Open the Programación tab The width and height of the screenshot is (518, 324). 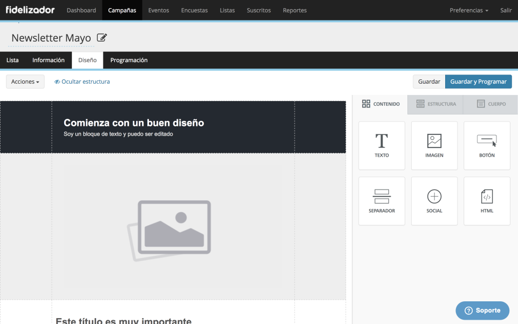(129, 60)
